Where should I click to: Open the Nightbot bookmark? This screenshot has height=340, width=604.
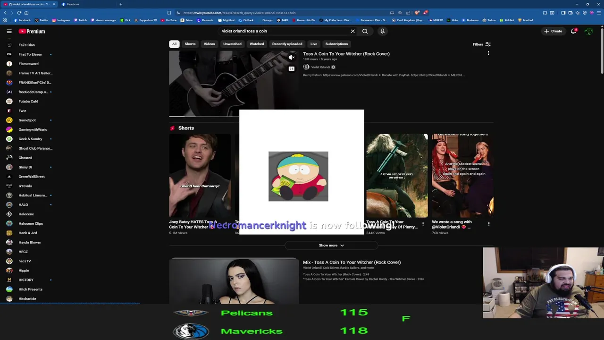pyautogui.click(x=226, y=20)
